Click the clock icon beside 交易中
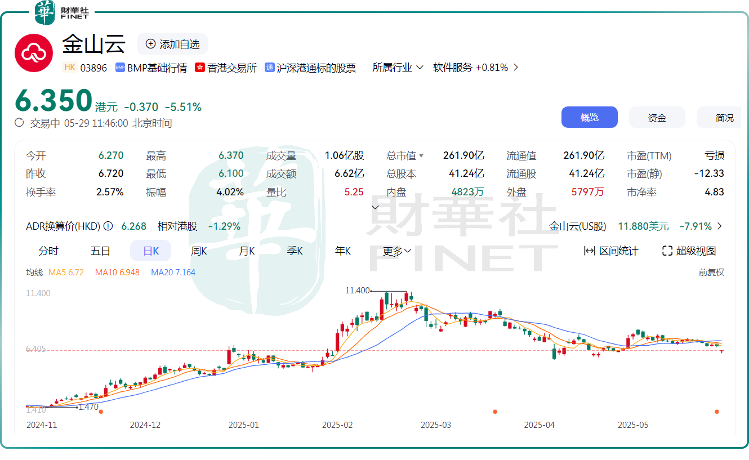 pyautogui.click(x=19, y=123)
